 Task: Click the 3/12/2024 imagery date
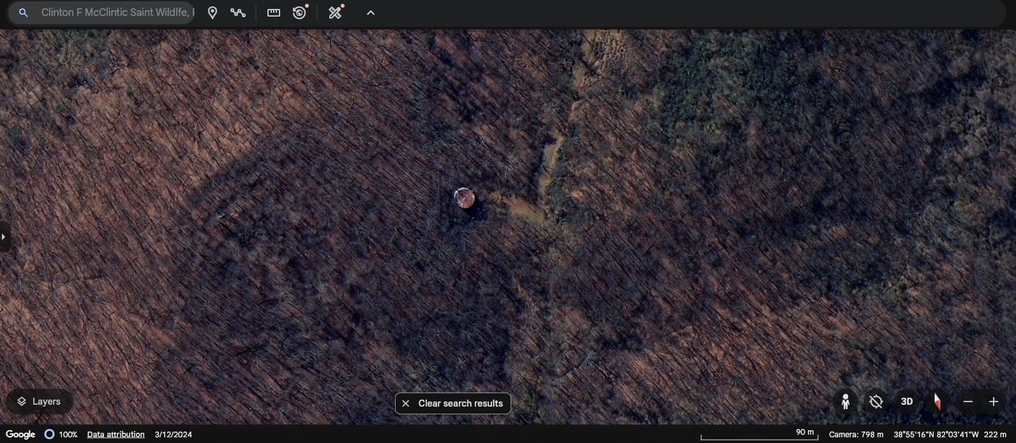[x=174, y=435]
